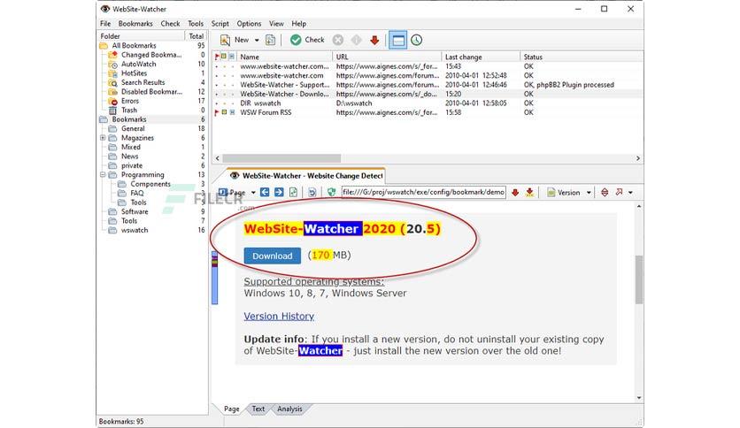Screen dimensions: 740x428
Task: Go forward with the blue right arrow
Action: pos(279,192)
